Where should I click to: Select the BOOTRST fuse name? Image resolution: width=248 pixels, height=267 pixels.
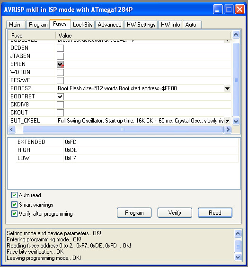coord(23,96)
